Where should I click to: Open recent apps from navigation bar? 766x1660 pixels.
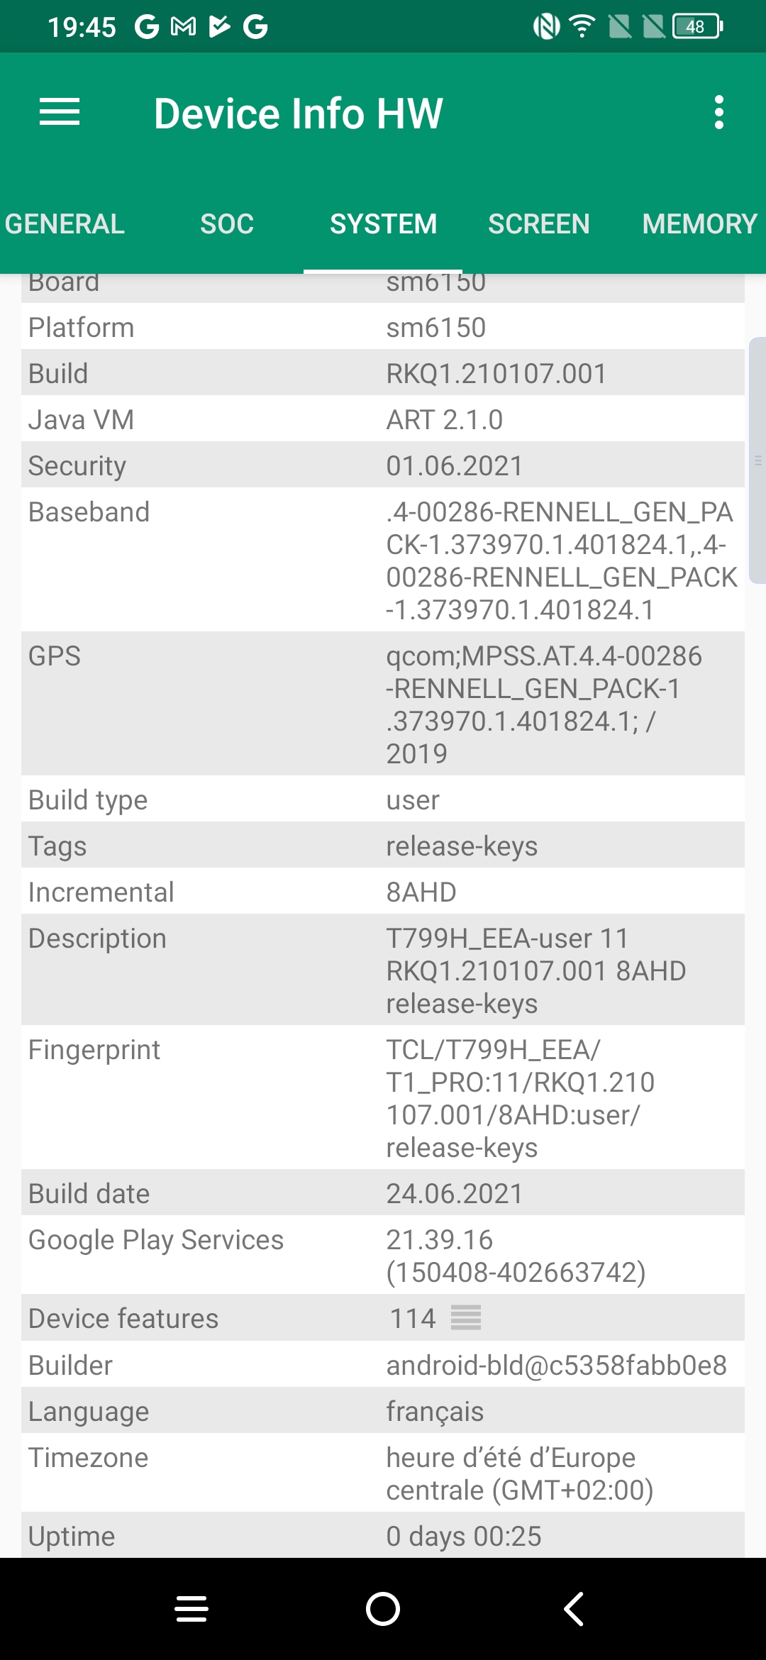(x=191, y=1609)
